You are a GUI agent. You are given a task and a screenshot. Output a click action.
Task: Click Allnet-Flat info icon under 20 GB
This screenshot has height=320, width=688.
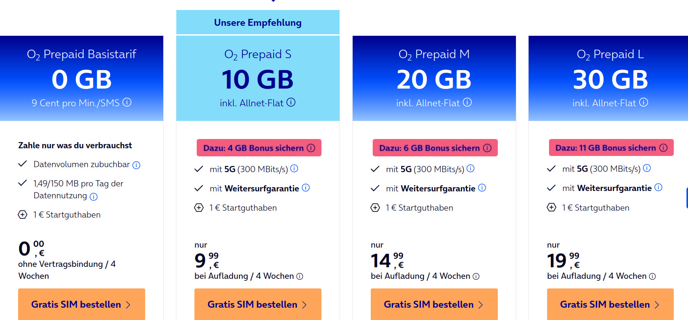pos(467,102)
